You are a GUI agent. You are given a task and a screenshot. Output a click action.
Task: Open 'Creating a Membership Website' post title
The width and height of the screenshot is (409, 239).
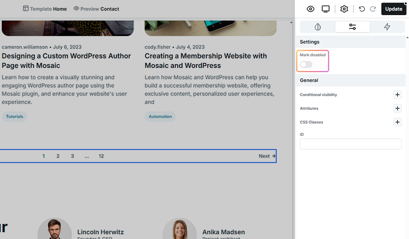[x=206, y=60]
